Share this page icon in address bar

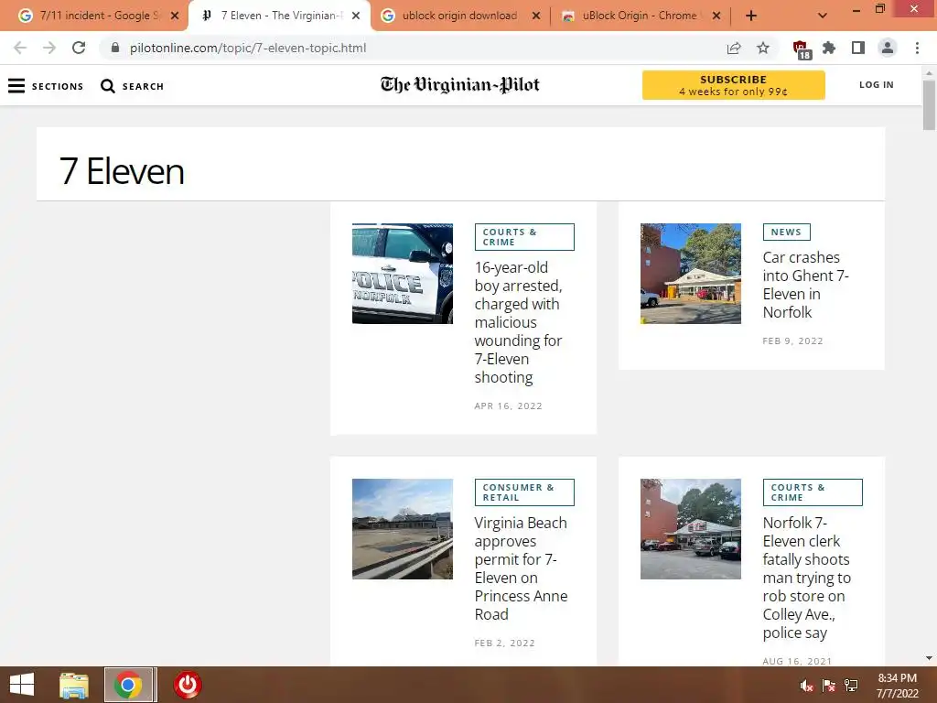(x=734, y=48)
